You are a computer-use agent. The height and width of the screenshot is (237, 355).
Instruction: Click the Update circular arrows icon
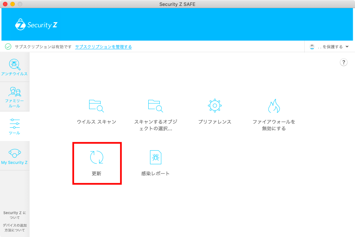pyautogui.click(x=97, y=158)
